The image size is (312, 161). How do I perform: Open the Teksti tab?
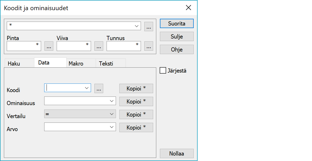[106, 64]
